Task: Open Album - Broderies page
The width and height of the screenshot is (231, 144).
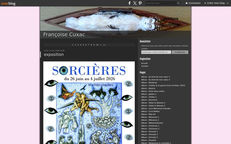Action: pyautogui.click(x=149, y=83)
